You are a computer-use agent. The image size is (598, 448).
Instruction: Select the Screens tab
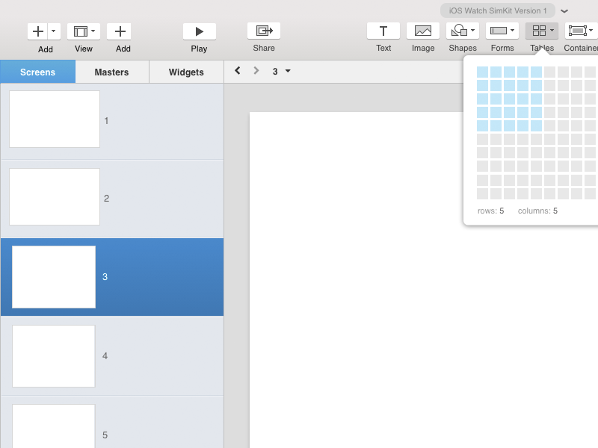37,72
